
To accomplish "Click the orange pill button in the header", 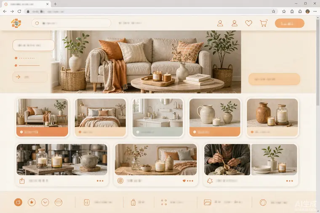I will 290,23.
